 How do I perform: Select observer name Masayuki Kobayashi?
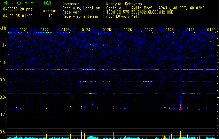click(x=125, y=4)
